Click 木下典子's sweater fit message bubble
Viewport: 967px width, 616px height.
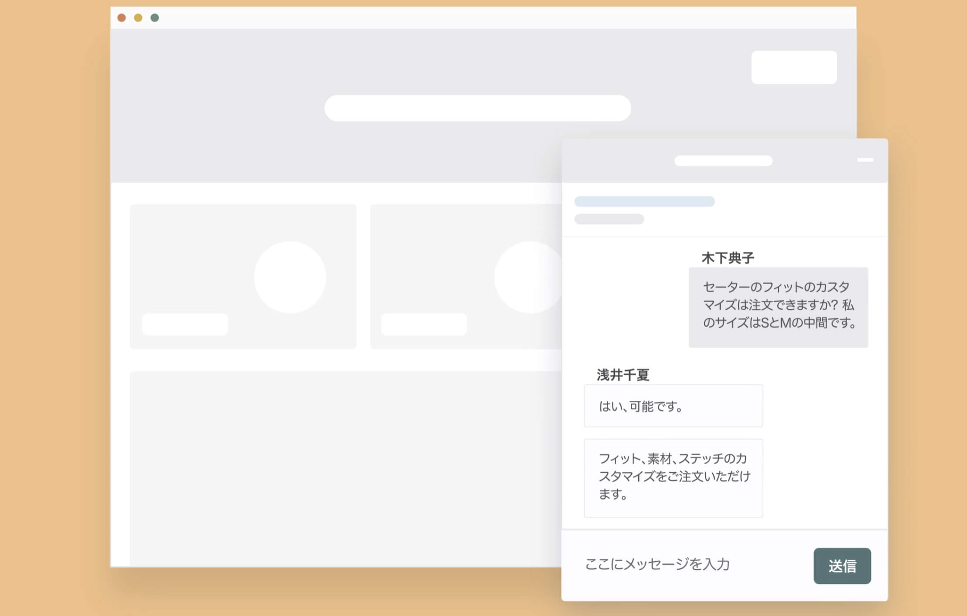coord(778,307)
